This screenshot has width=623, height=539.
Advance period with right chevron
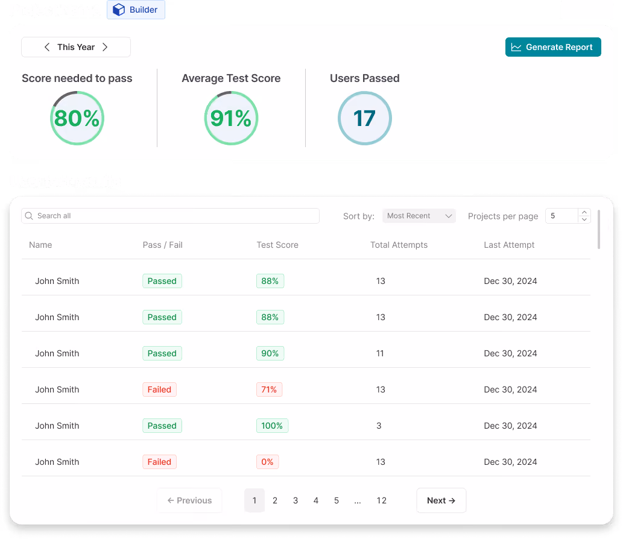[x=105, y=47]
